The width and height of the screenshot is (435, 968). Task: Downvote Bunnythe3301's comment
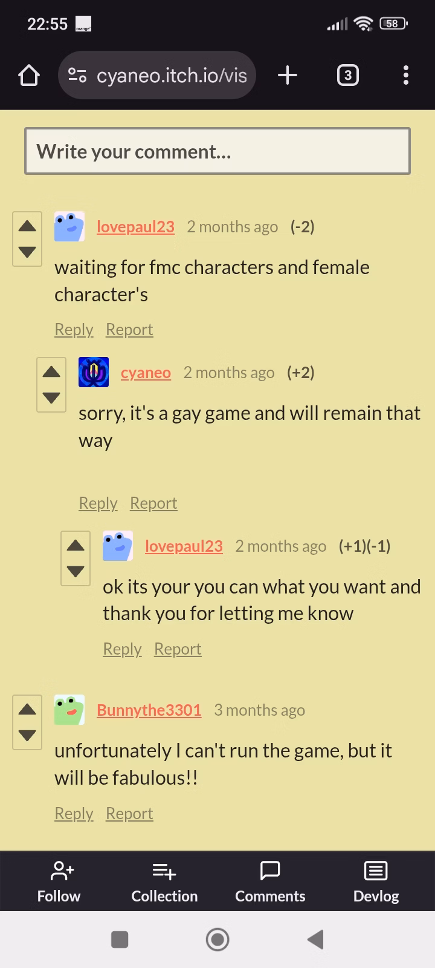[27, 735]
